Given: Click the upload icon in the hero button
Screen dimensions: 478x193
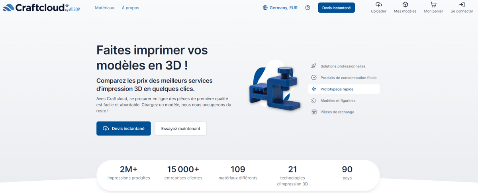Looking at the screenshot, I should pos(106,129).
